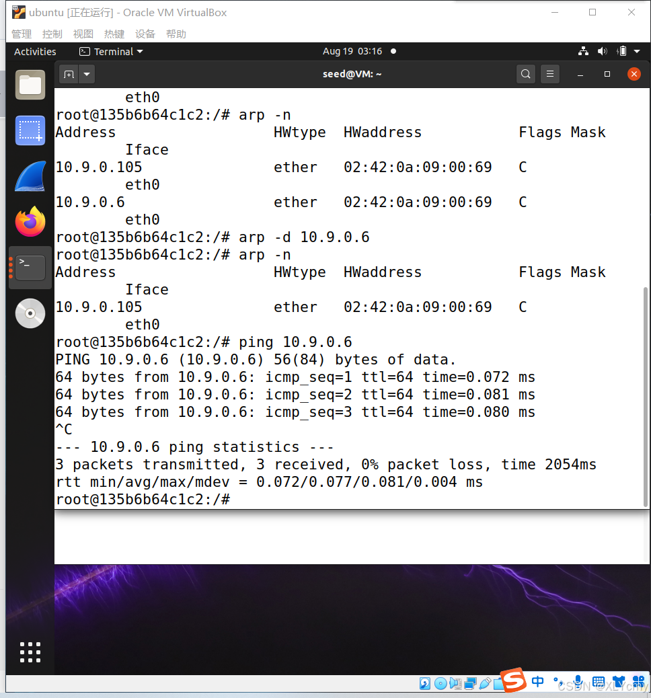This screenshot has width=651, height=698.
Task: Toggle Chinese input mode 中
Action: tap(537, 682)
